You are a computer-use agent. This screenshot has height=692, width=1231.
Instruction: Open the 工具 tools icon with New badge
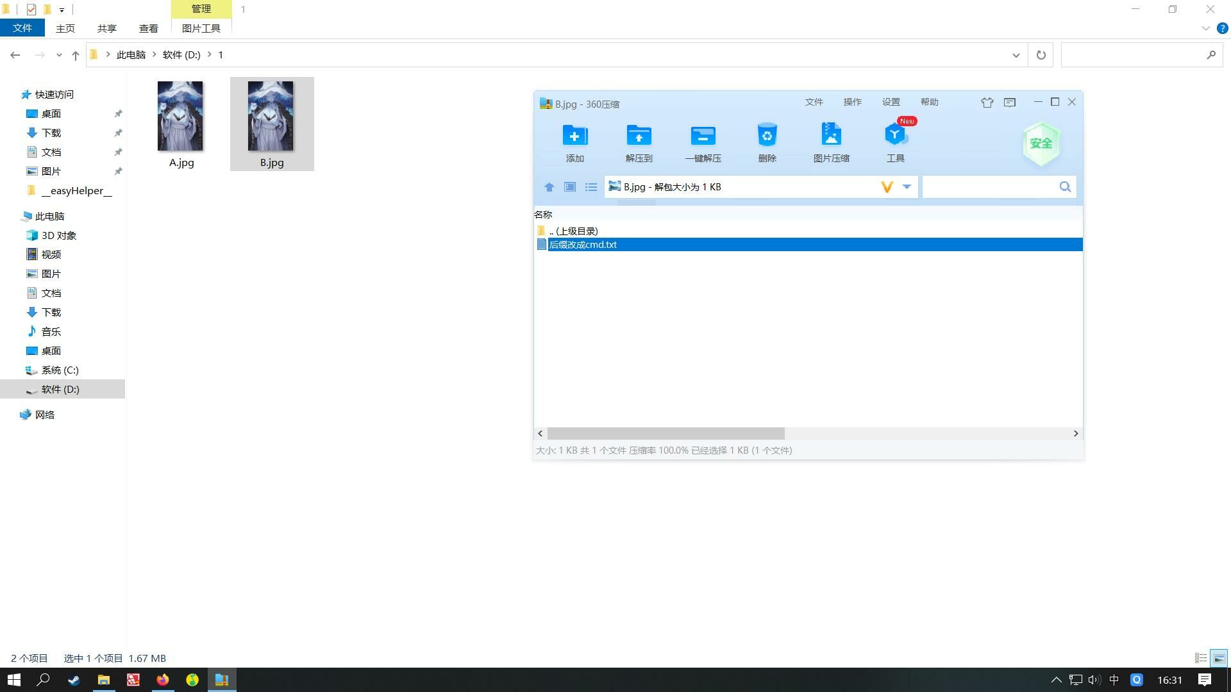[x=895, y=136]
